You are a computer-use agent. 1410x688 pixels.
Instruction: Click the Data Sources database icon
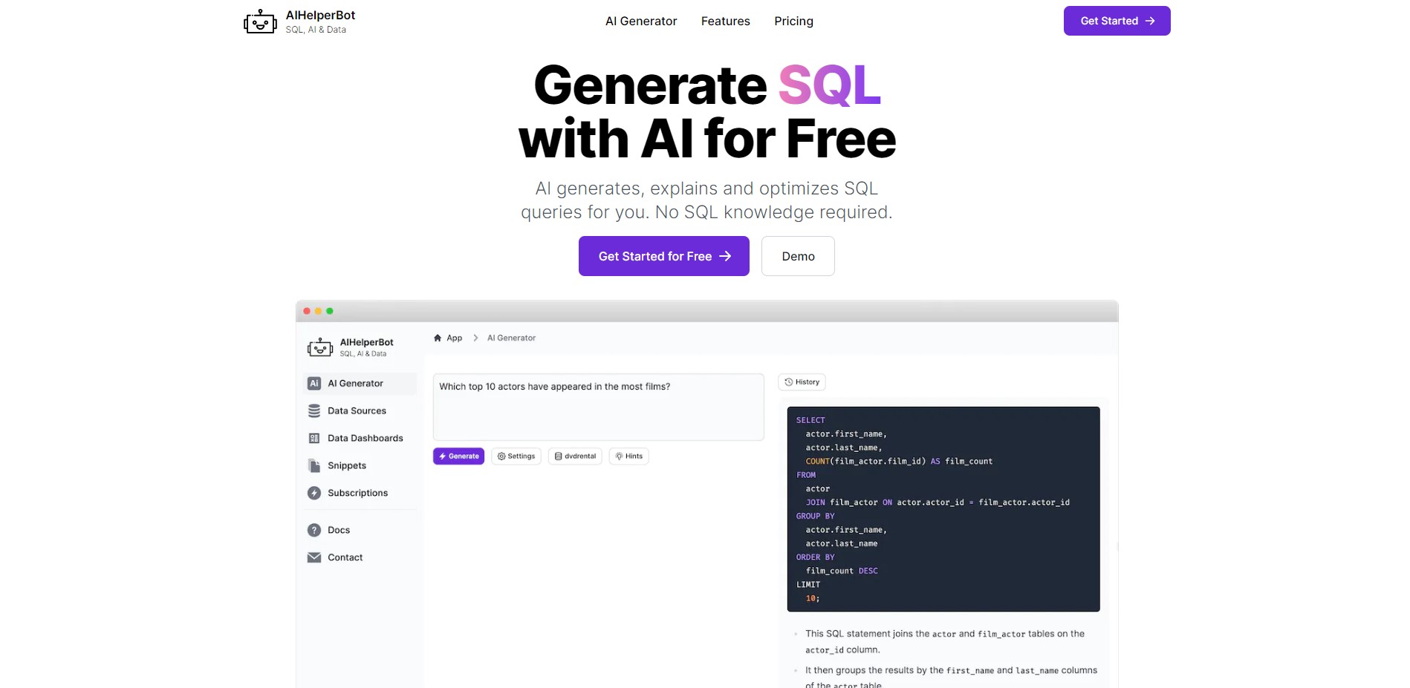(x=314, y=411)
